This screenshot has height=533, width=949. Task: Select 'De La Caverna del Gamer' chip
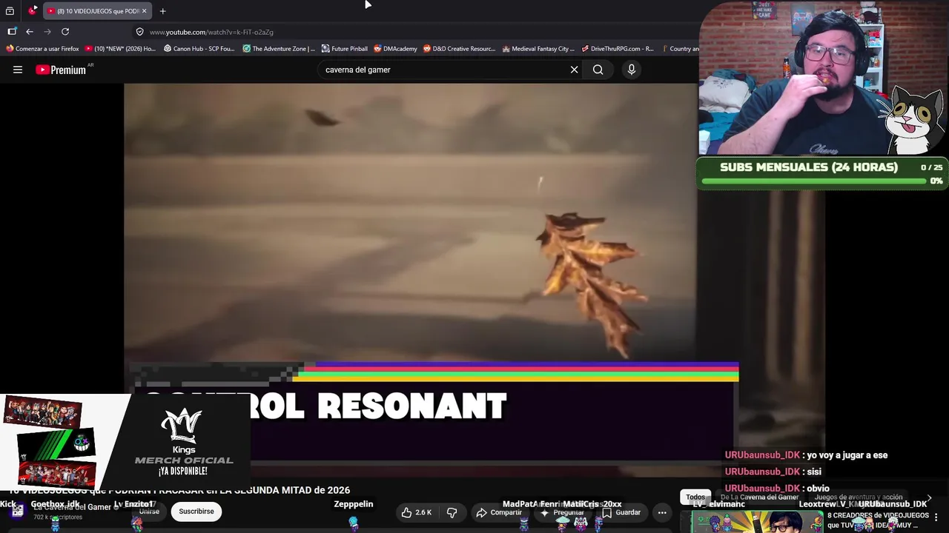(759, 497)
